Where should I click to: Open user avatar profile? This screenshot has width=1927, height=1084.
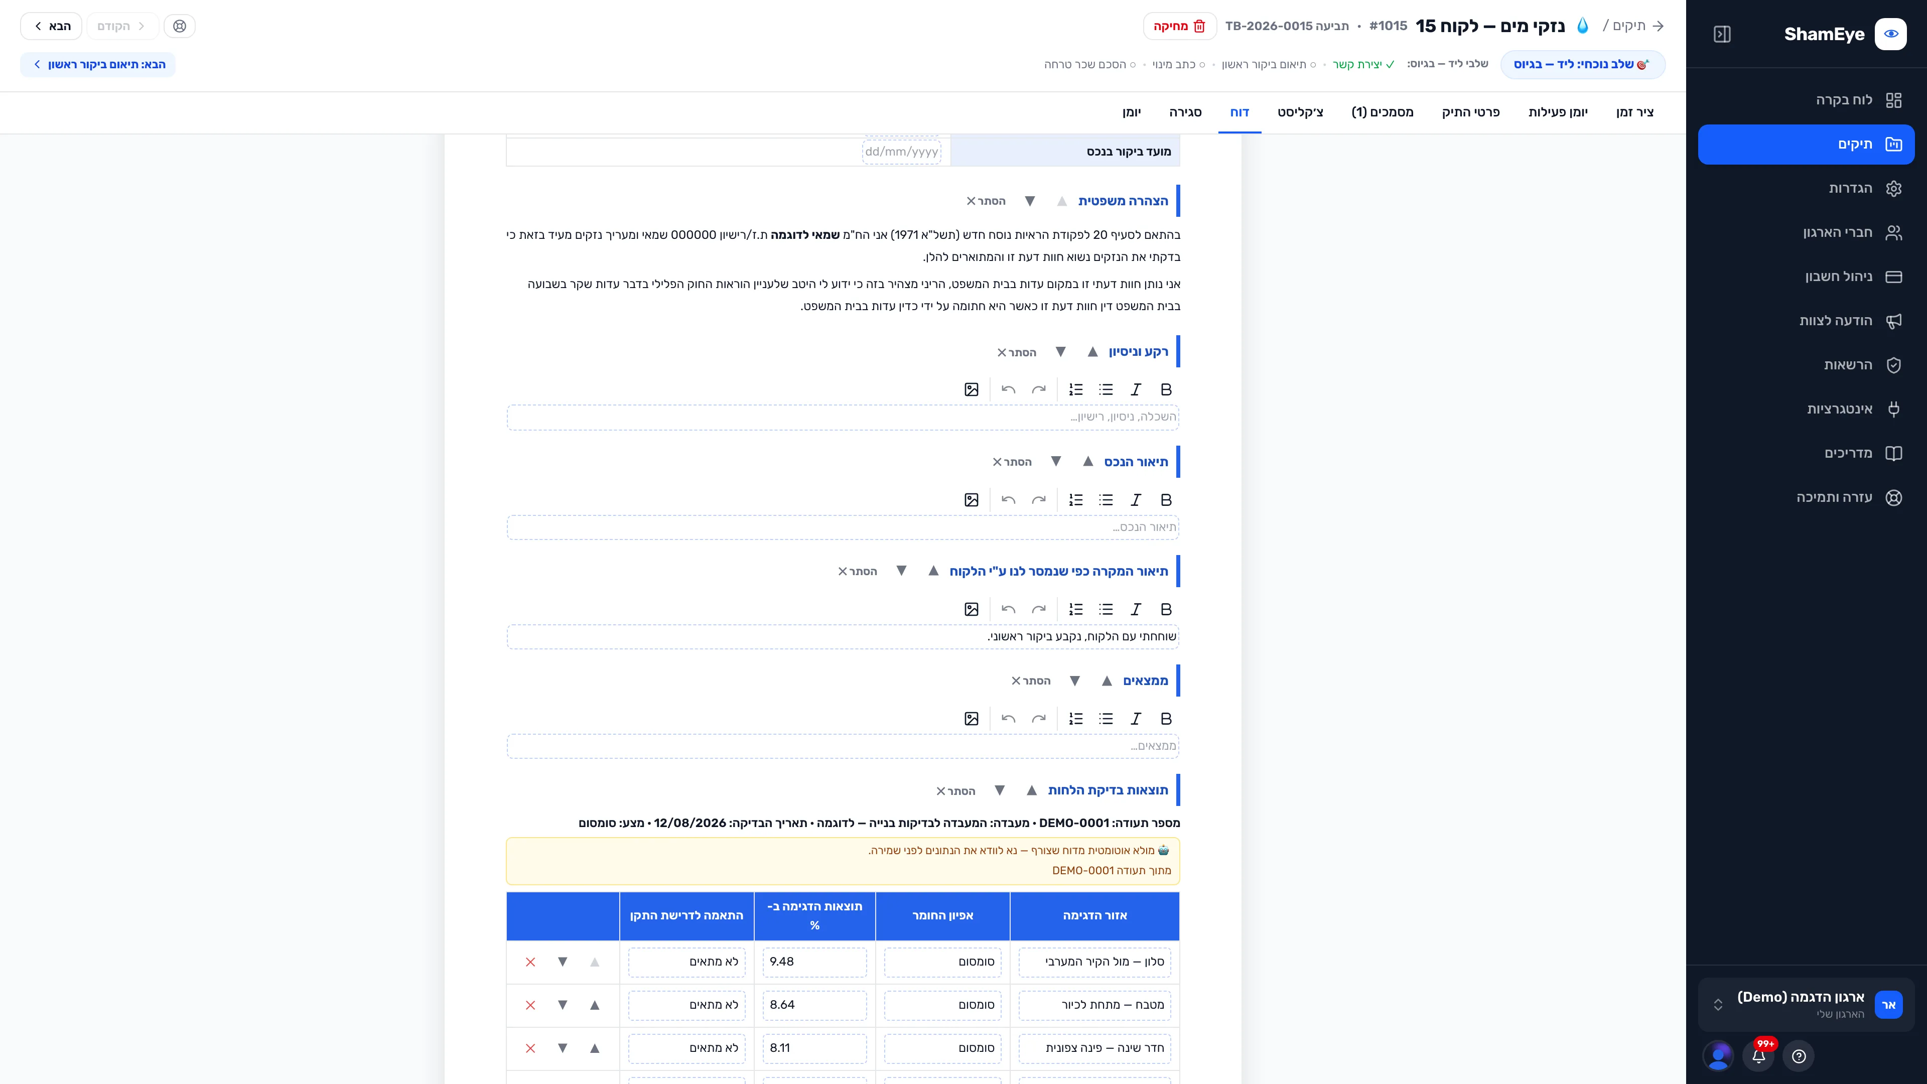click(1718, 1056)
